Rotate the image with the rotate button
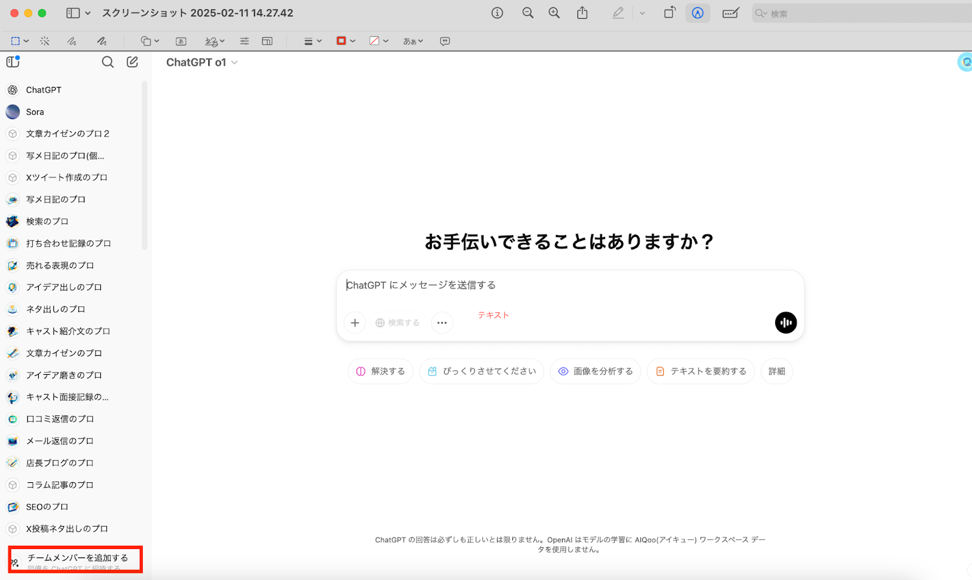This screenshot has width=972, height=580. click(x=669, y=13)
